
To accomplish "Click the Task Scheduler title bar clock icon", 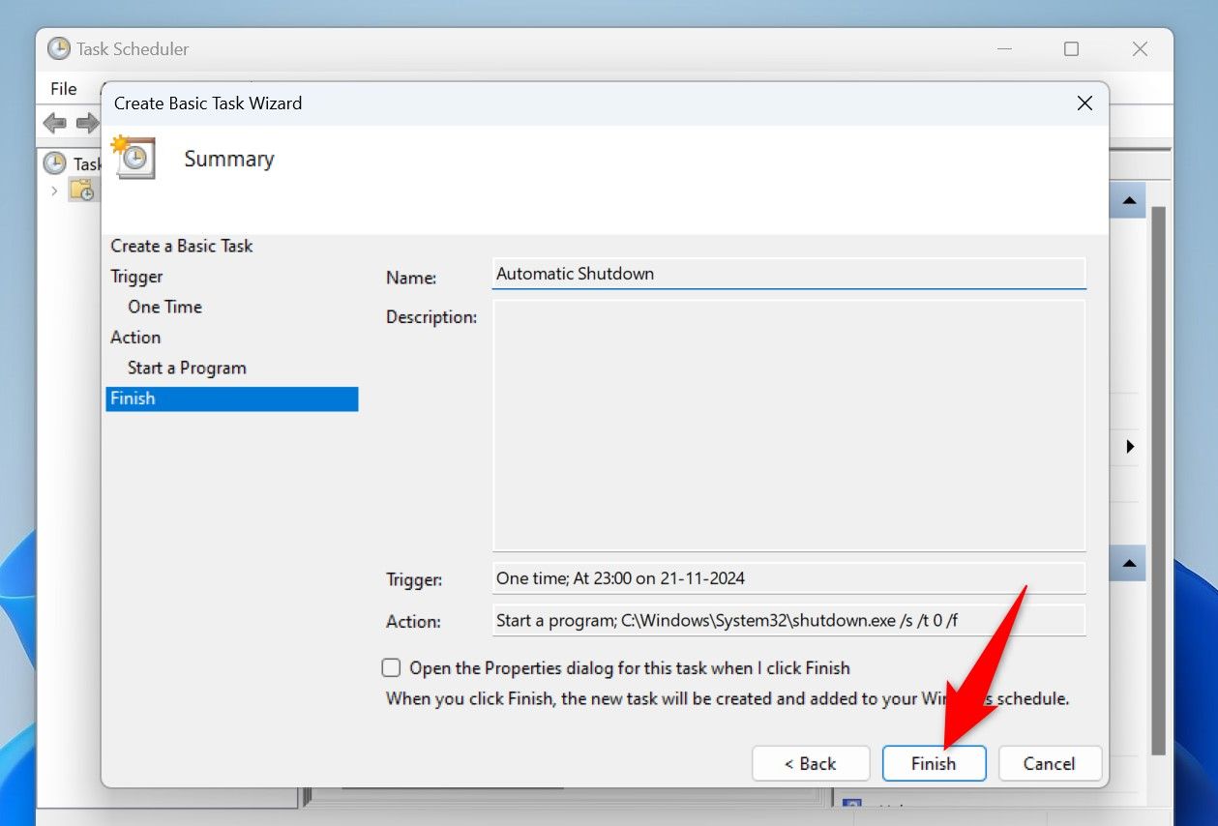I will 59,48.
